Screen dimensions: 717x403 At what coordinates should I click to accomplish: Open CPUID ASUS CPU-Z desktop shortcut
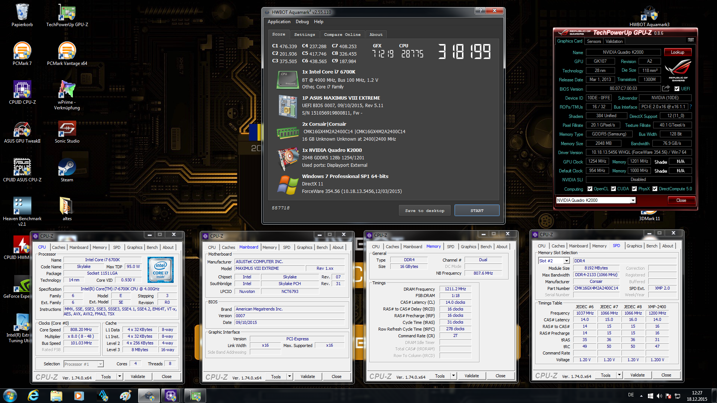pos(22,170)
